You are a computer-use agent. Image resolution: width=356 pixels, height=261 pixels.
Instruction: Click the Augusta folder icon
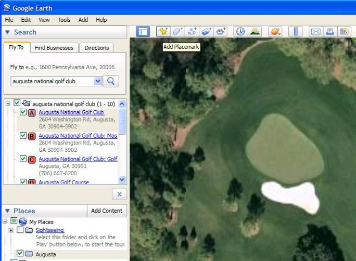click(29, 254)
